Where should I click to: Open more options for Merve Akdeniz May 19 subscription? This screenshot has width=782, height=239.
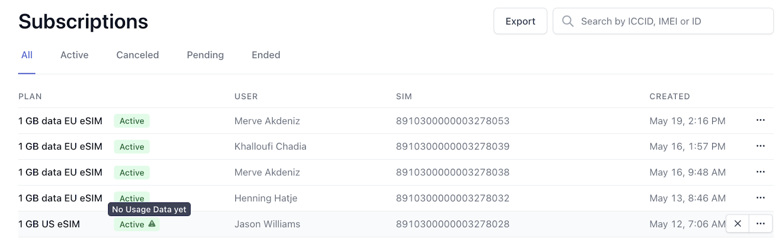tap(760, 120)
